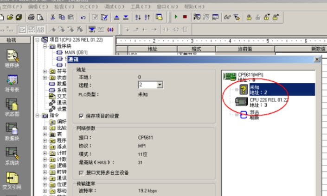The height and width of the screenshot is (196, 327).
Task: Open 符号表 from the left navigation bar
Action: coord(12,83)
